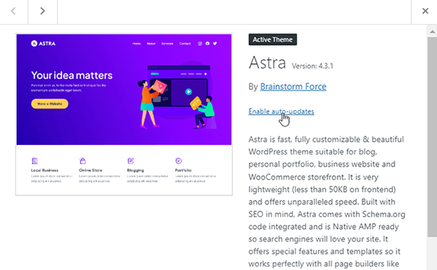
Task: Click the Facebook icon in preview
Action: pos(207,44)
